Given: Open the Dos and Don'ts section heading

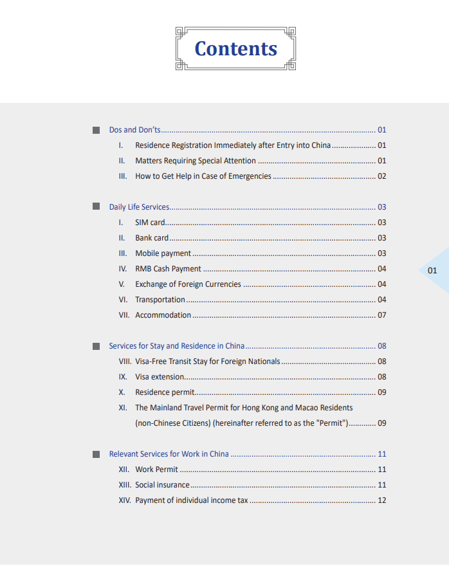Looking at the screenshot, I should [135, 130].
